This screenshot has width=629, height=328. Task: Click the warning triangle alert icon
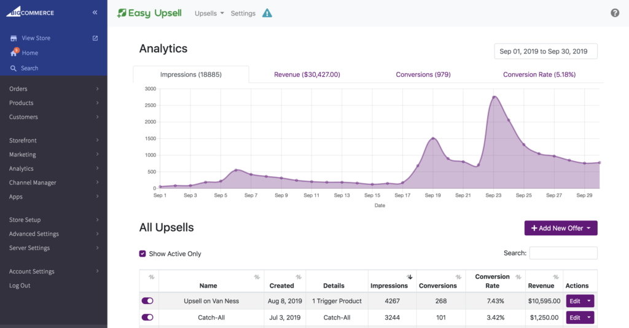point(267,14)
